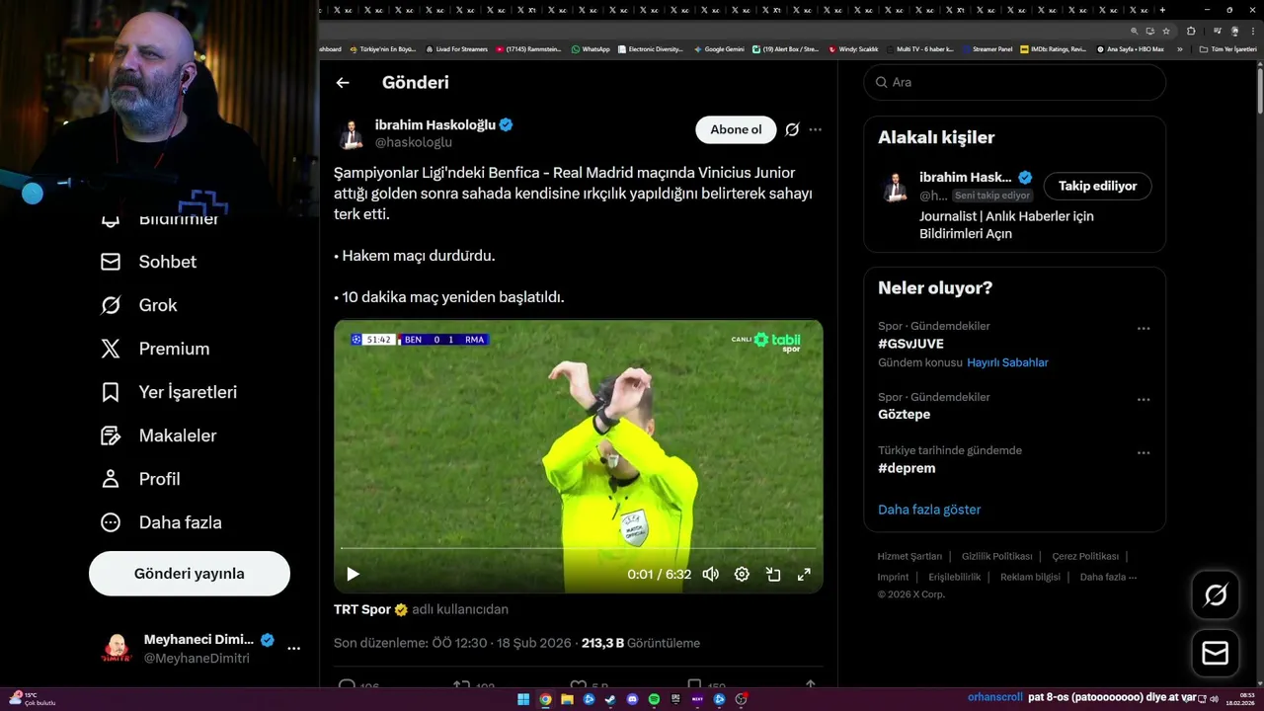Open Profil in the sidebar
1264x711 pixels.
141,479
